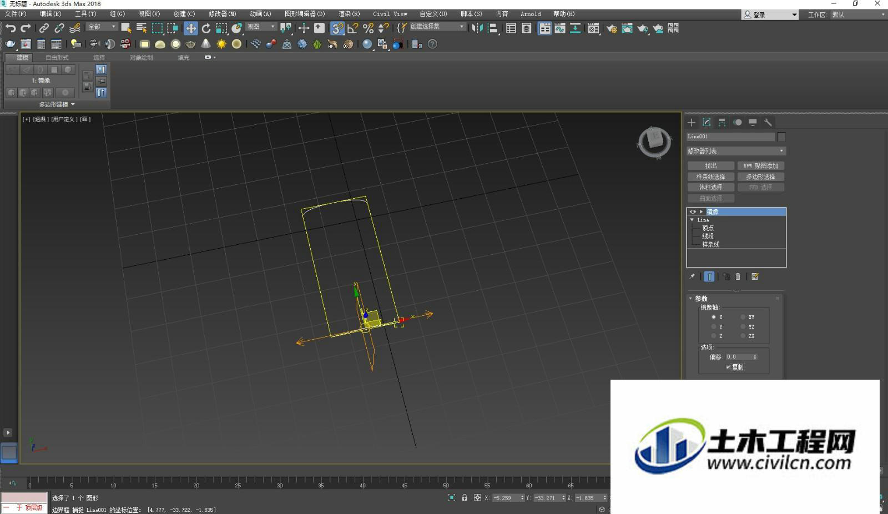Redo the last action
This screenshot has width=888, height=514.
click(x=26, y=28)
